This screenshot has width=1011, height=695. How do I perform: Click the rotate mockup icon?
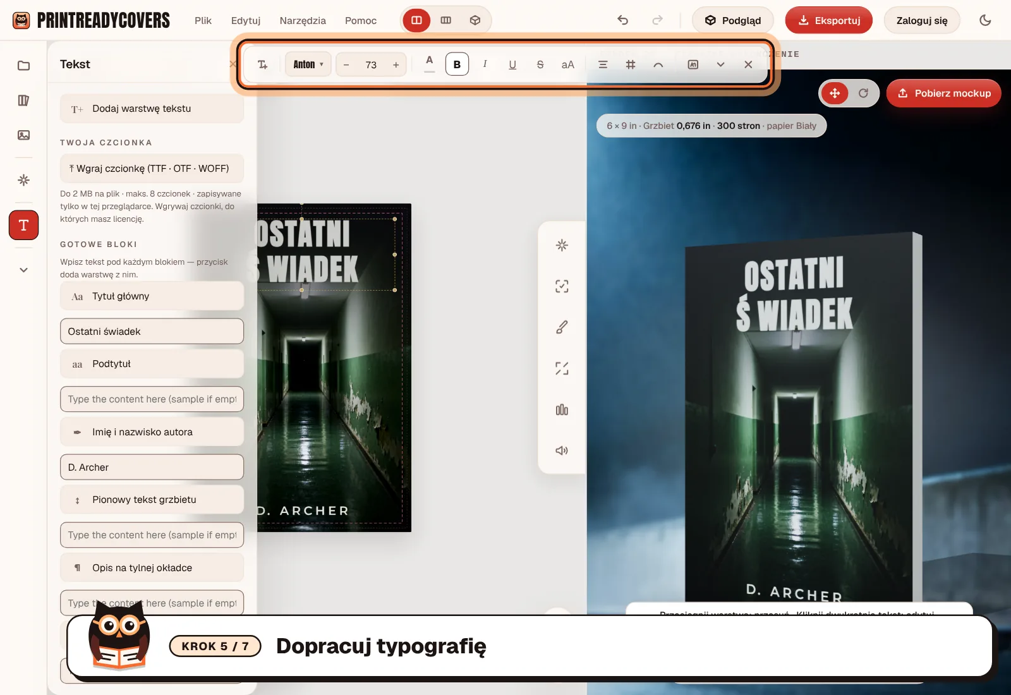863,94
